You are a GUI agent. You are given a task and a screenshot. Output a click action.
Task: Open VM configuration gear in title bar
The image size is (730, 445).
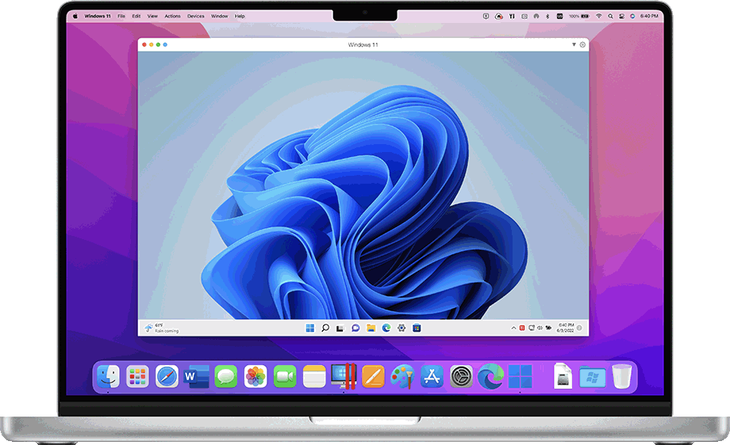coord(582,44)
